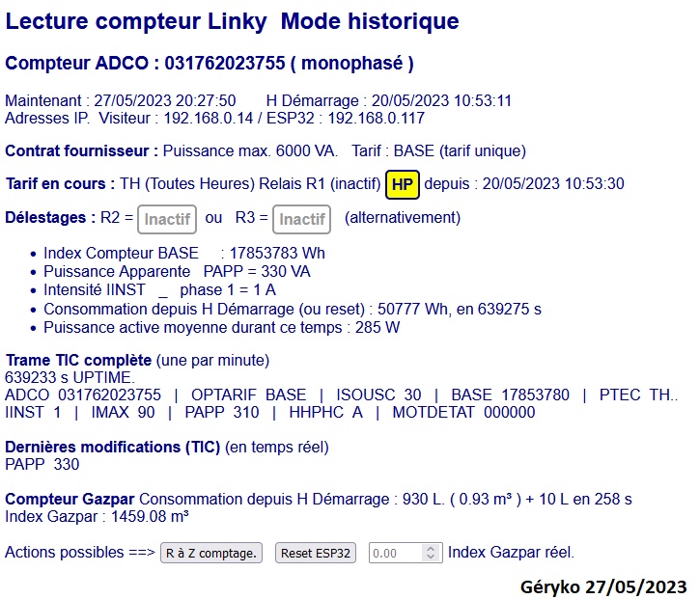Toggle the R3 Inactif délestage button
The width and height of the screenshot is (699, 599).
(302, 219)
